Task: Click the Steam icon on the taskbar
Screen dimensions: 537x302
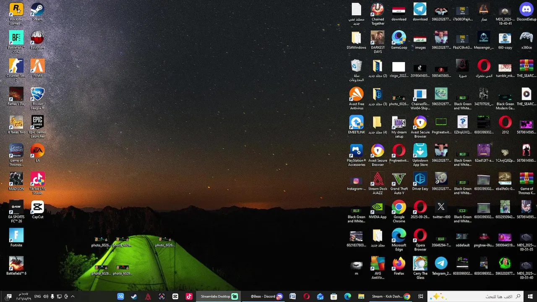Action: click(134, 296)
